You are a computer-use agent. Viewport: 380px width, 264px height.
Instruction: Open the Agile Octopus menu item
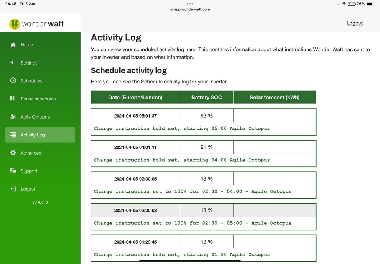point(35,117)
